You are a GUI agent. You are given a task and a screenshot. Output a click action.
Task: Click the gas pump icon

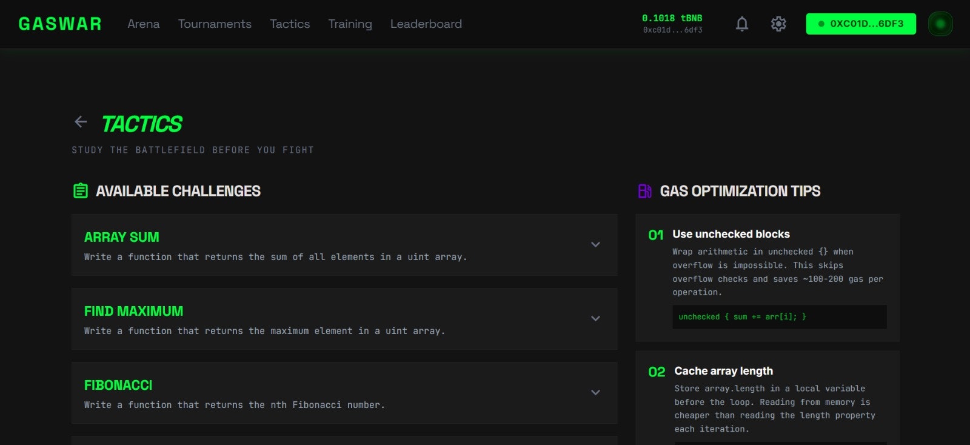[x=645, y=191]
